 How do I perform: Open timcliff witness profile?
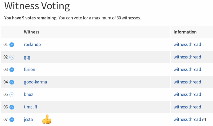coord(31,107)
